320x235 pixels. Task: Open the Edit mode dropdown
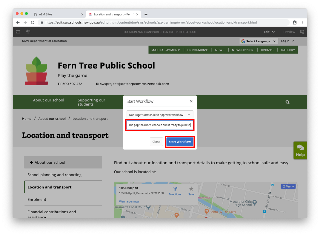269,32
